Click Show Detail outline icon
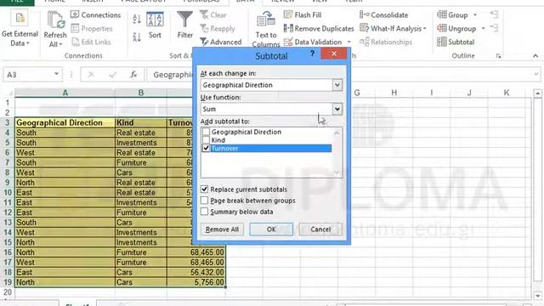This screenshot has width=544, height=306. (495, 14)
